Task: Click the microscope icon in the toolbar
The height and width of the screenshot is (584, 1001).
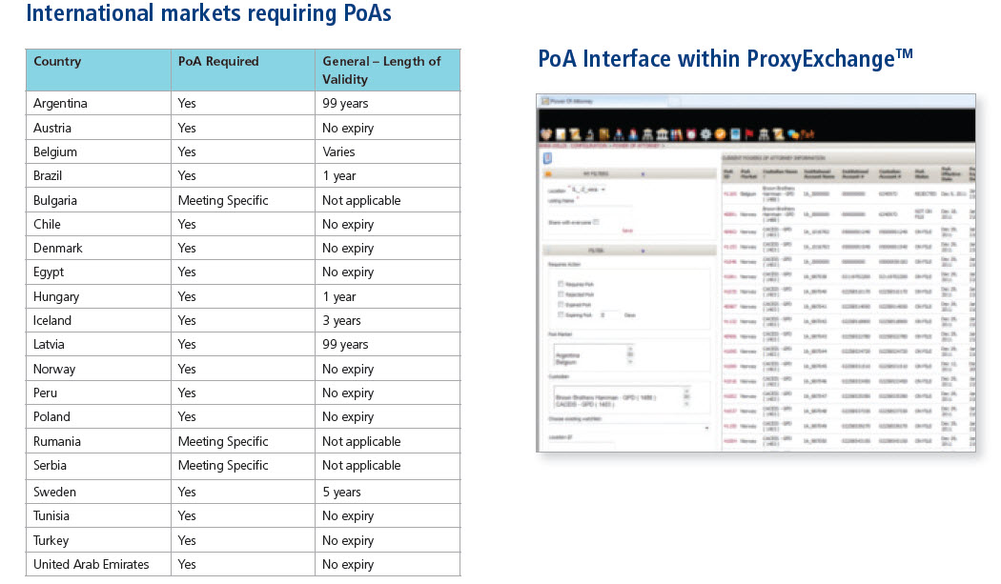Action: [x=590, y=134]
